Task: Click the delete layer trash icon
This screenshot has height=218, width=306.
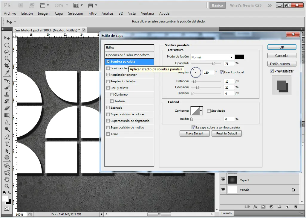Action: tap(295, 207)
